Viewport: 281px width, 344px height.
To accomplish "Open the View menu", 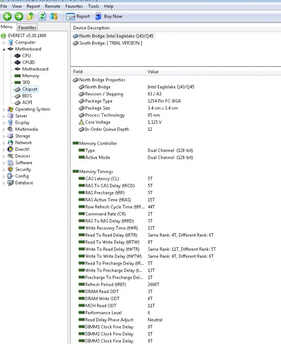I will (x=17, y=6).
